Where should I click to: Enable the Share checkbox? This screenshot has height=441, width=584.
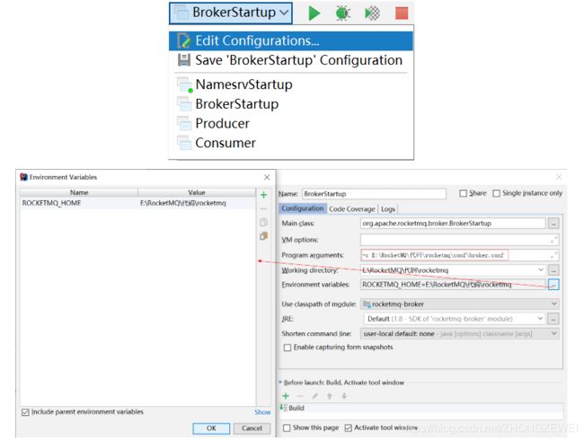[463, 193]
